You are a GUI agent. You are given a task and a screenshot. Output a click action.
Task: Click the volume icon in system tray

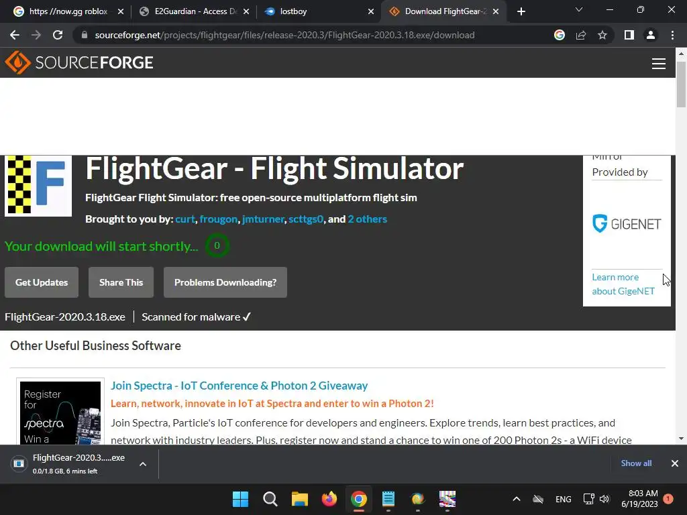604,499
